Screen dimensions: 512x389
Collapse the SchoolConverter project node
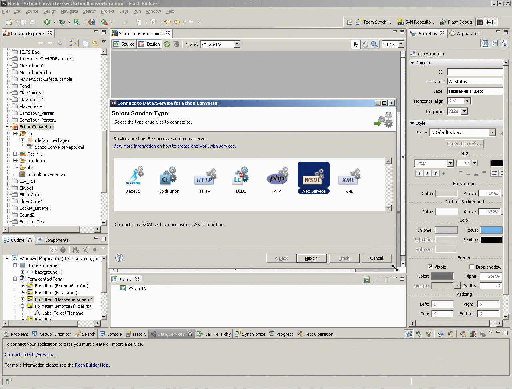coord(7,127)
